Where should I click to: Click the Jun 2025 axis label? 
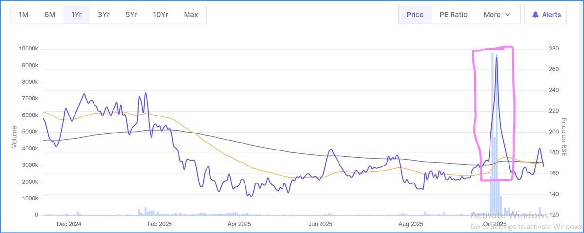pos(320,224)
